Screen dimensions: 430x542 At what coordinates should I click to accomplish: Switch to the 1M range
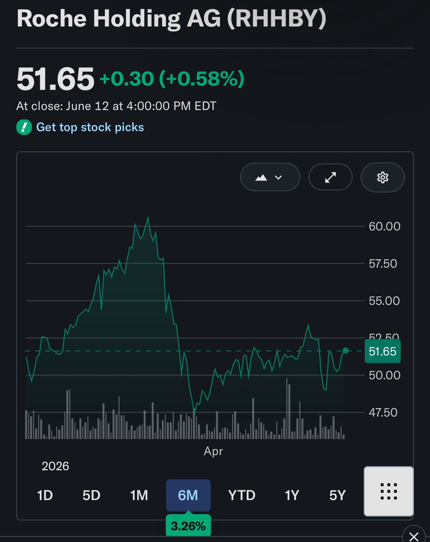point(139,495)
